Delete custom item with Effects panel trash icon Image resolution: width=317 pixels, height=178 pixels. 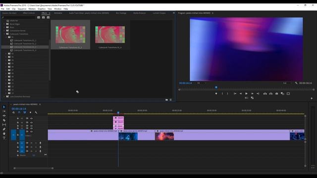pos(170,100)
